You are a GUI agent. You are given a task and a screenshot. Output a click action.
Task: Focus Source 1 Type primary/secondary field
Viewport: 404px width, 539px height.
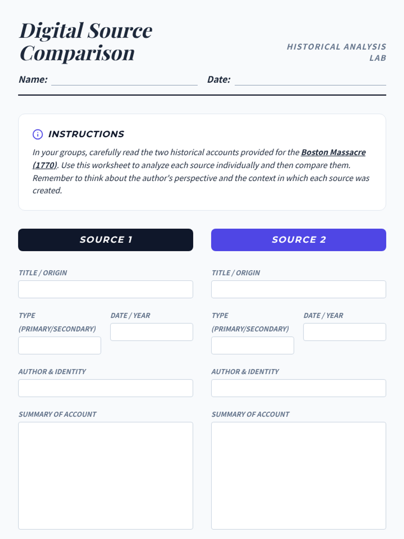60,345
